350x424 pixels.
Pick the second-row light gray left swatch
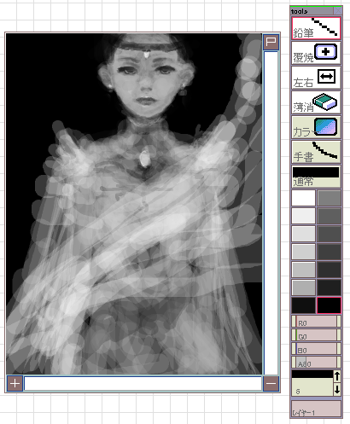tap(303, 216)
